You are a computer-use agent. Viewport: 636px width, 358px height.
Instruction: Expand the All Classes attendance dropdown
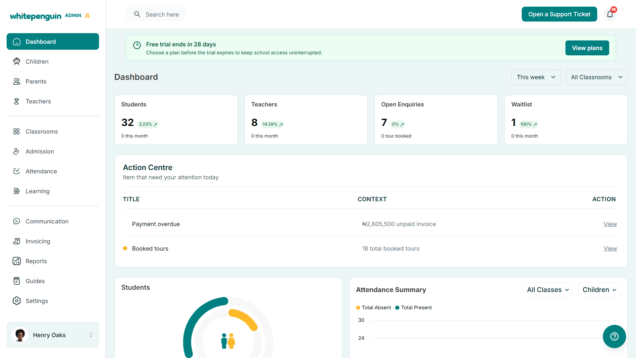(x=548, y=290)
